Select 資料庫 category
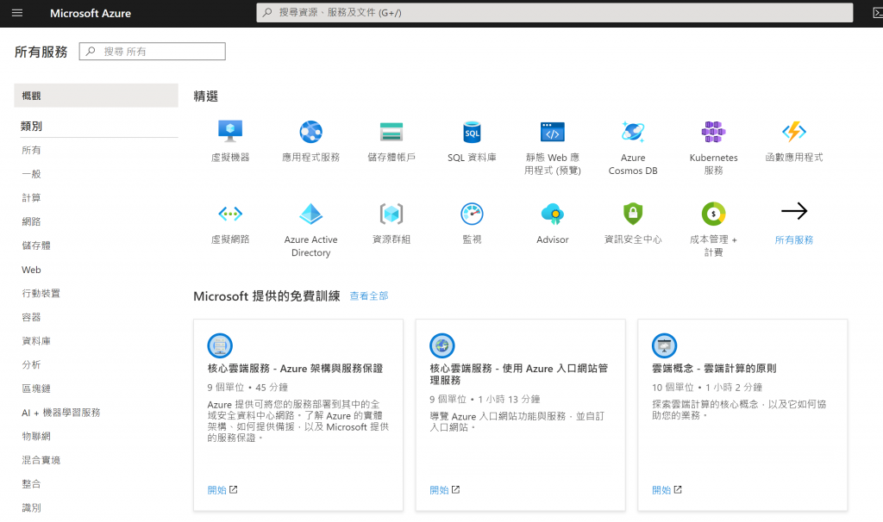 (36, 341)
